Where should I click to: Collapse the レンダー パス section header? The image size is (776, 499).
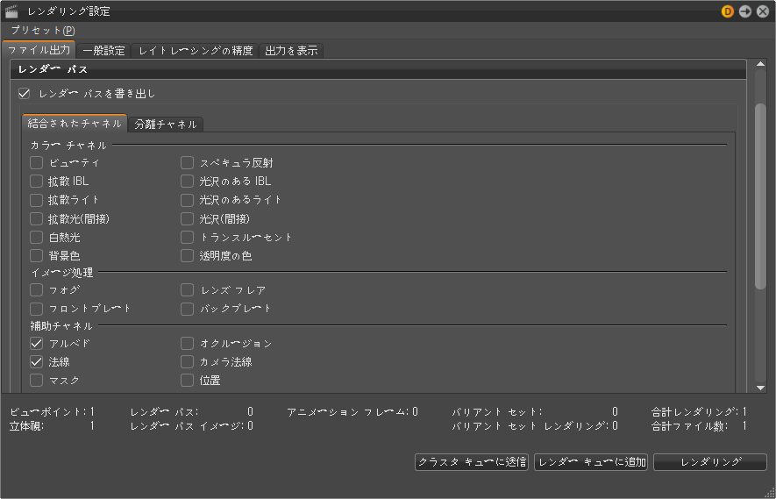pyautogui.click(x=378, y=69)
